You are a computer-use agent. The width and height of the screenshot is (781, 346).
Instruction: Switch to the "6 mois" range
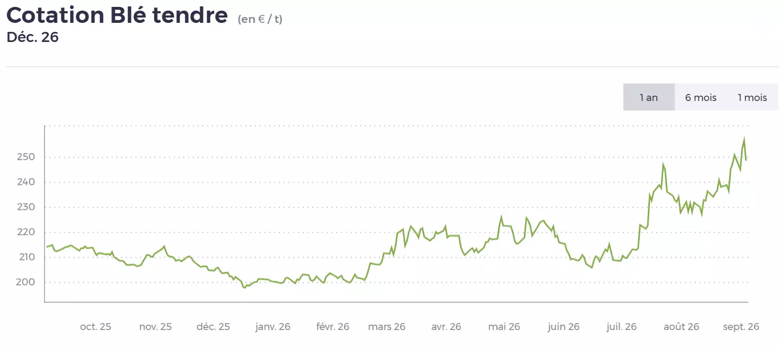coord(701,97)
